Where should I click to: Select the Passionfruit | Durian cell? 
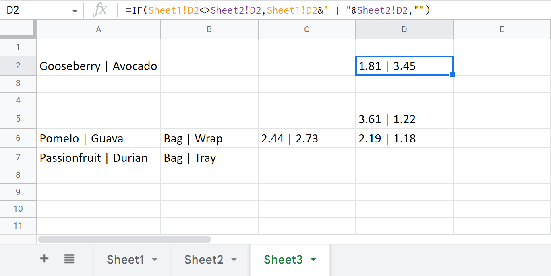98,157
